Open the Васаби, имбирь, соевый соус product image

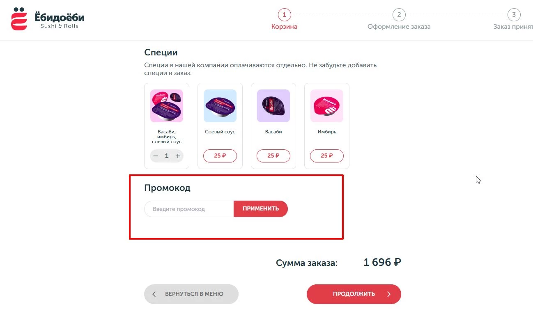point(166,105)
